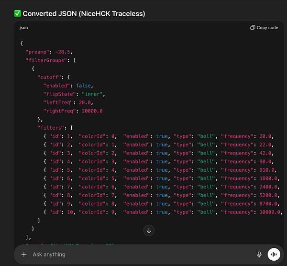Click the "filterGroups" key line
The height and width of the screenshot is (266, 287).
51,60
